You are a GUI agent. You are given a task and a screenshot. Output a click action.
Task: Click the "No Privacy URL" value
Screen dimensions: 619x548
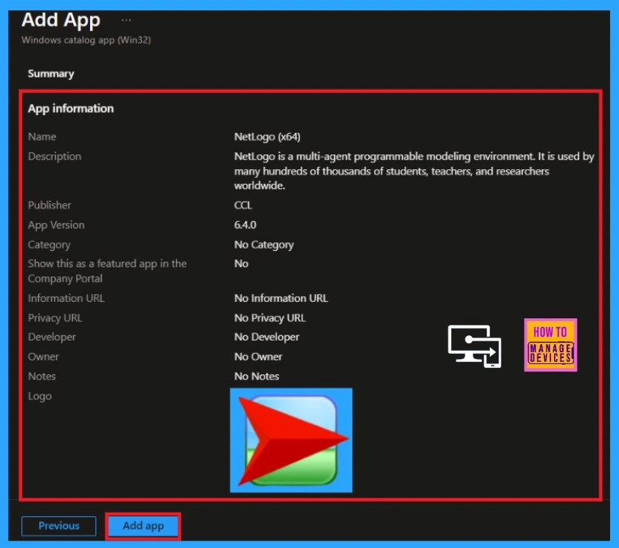pos(270,318)
